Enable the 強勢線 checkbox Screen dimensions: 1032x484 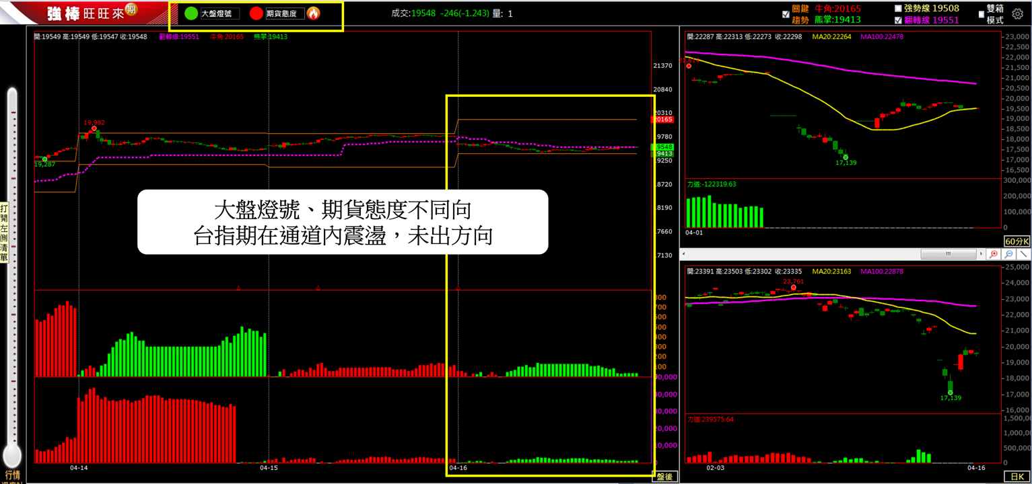pyautogui.click(x=898, y=8)
